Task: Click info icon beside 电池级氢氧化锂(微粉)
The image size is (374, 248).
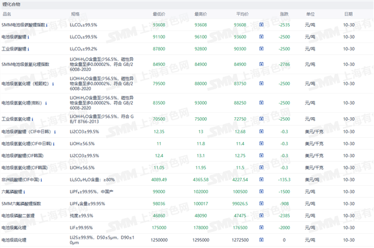Action: click(46, 103)
